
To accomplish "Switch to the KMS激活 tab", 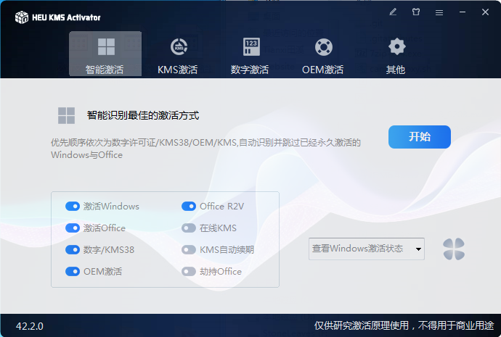I will (x=178, y=56).
